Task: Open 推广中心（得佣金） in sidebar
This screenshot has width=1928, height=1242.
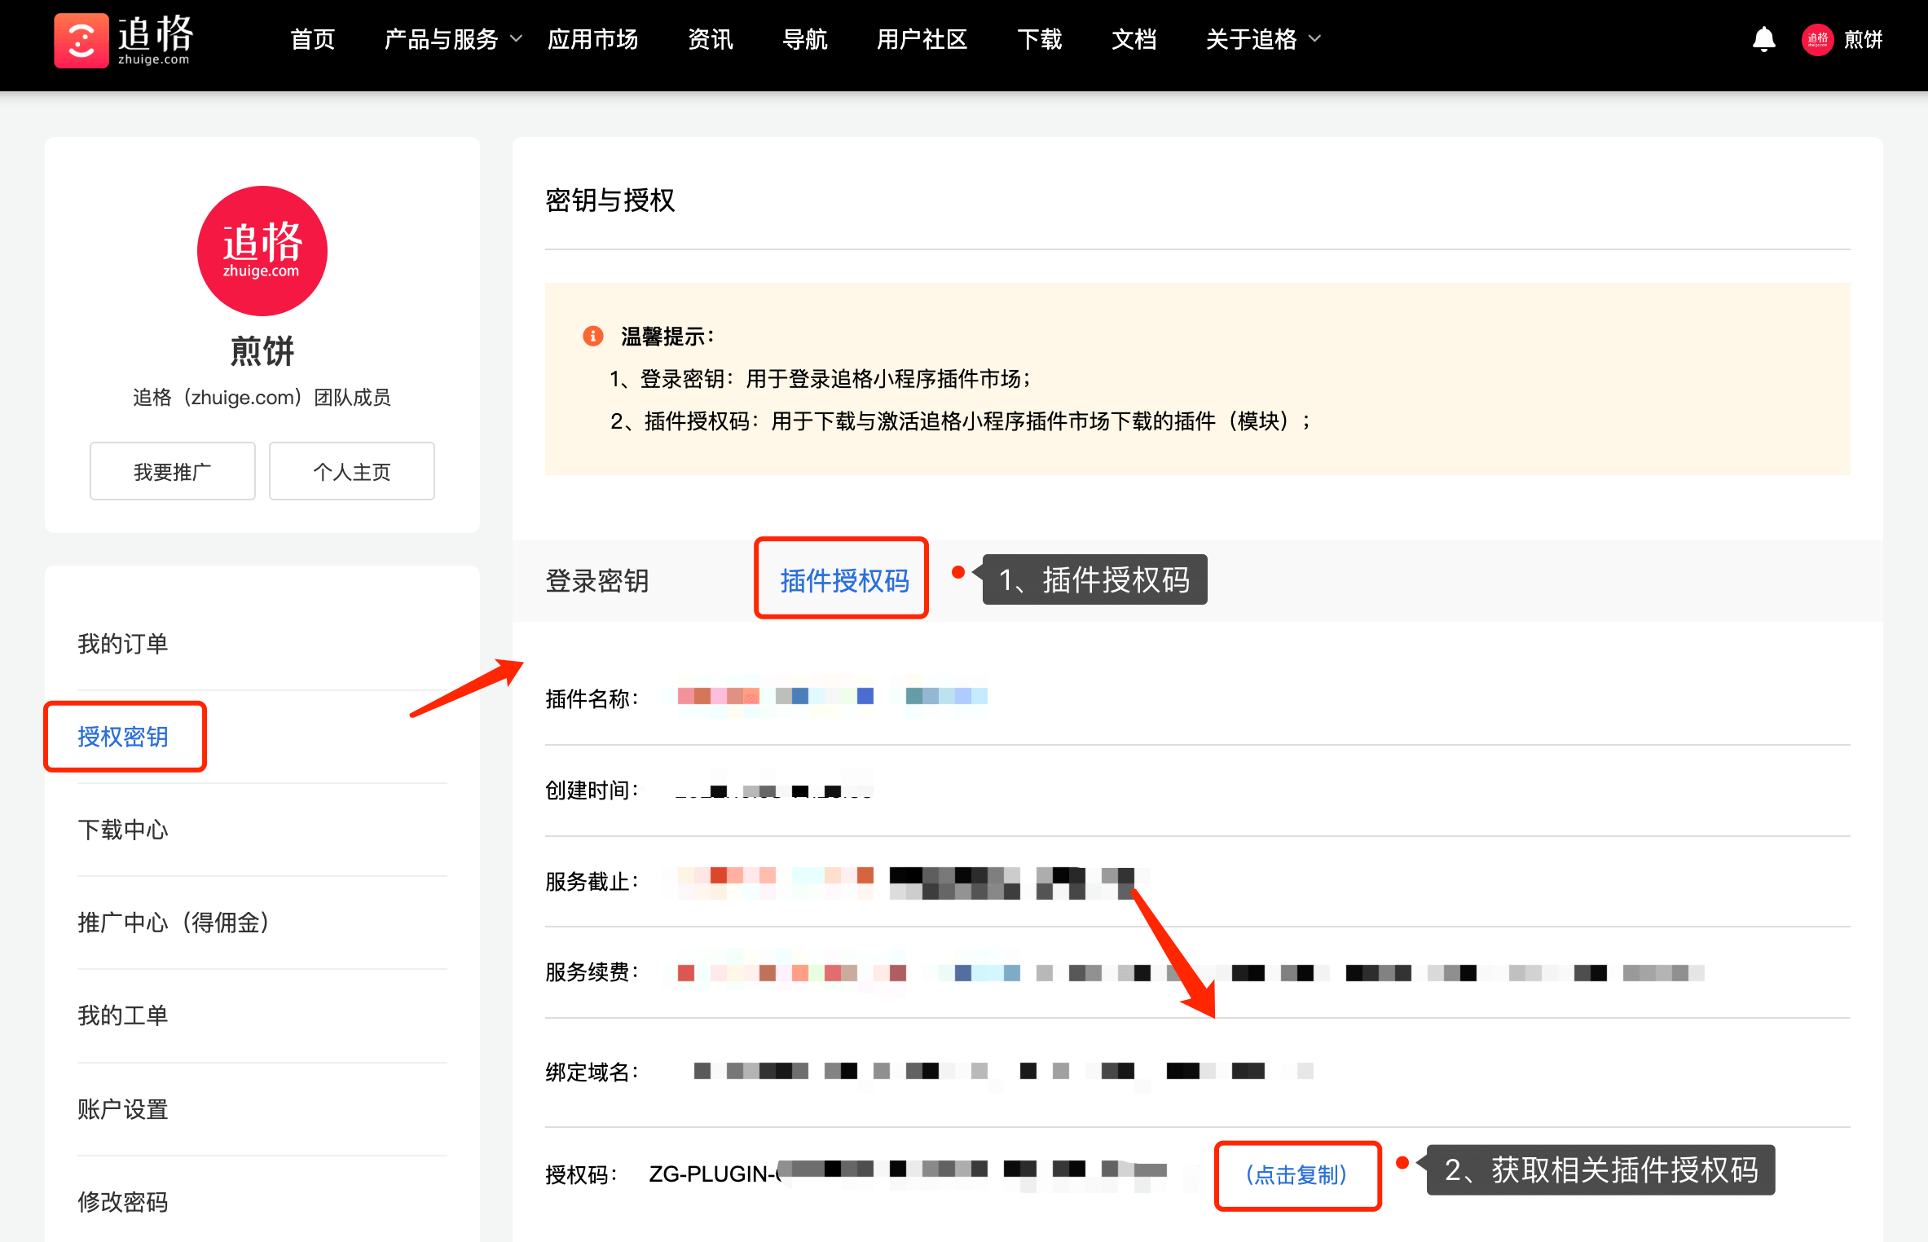Action: click(x=174, y=923)
